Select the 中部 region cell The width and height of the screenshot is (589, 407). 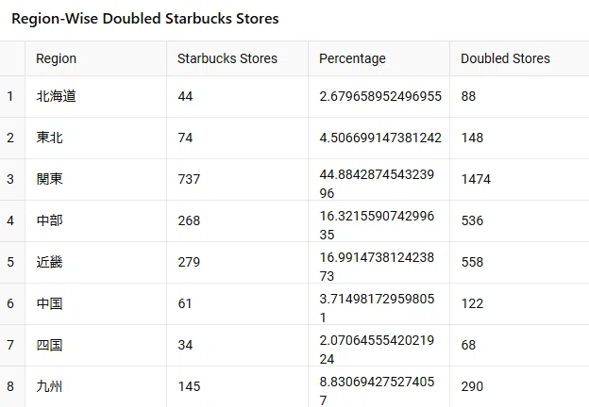point(95,220)
